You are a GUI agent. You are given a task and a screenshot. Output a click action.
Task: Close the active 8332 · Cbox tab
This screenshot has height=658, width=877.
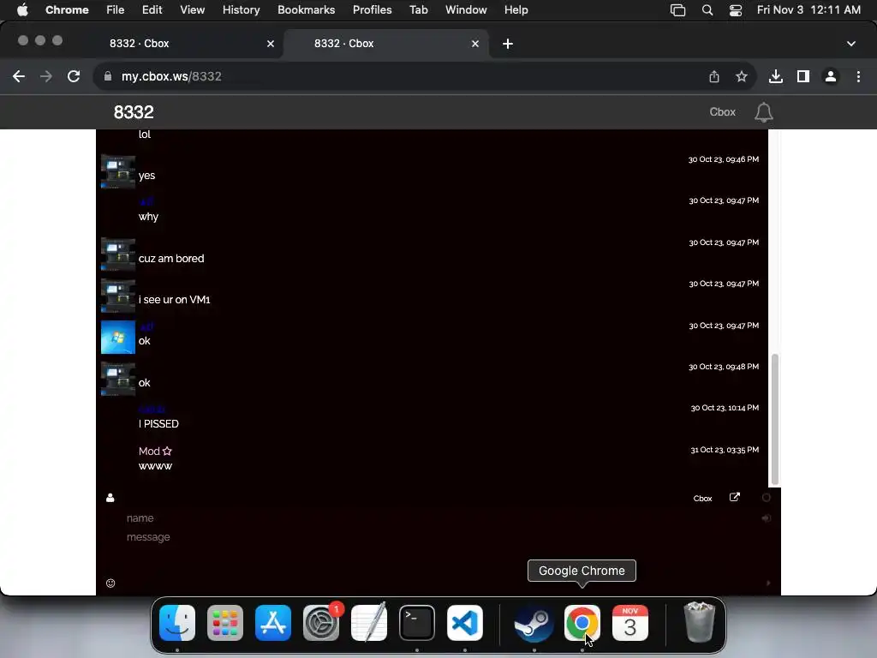[474, 44]
